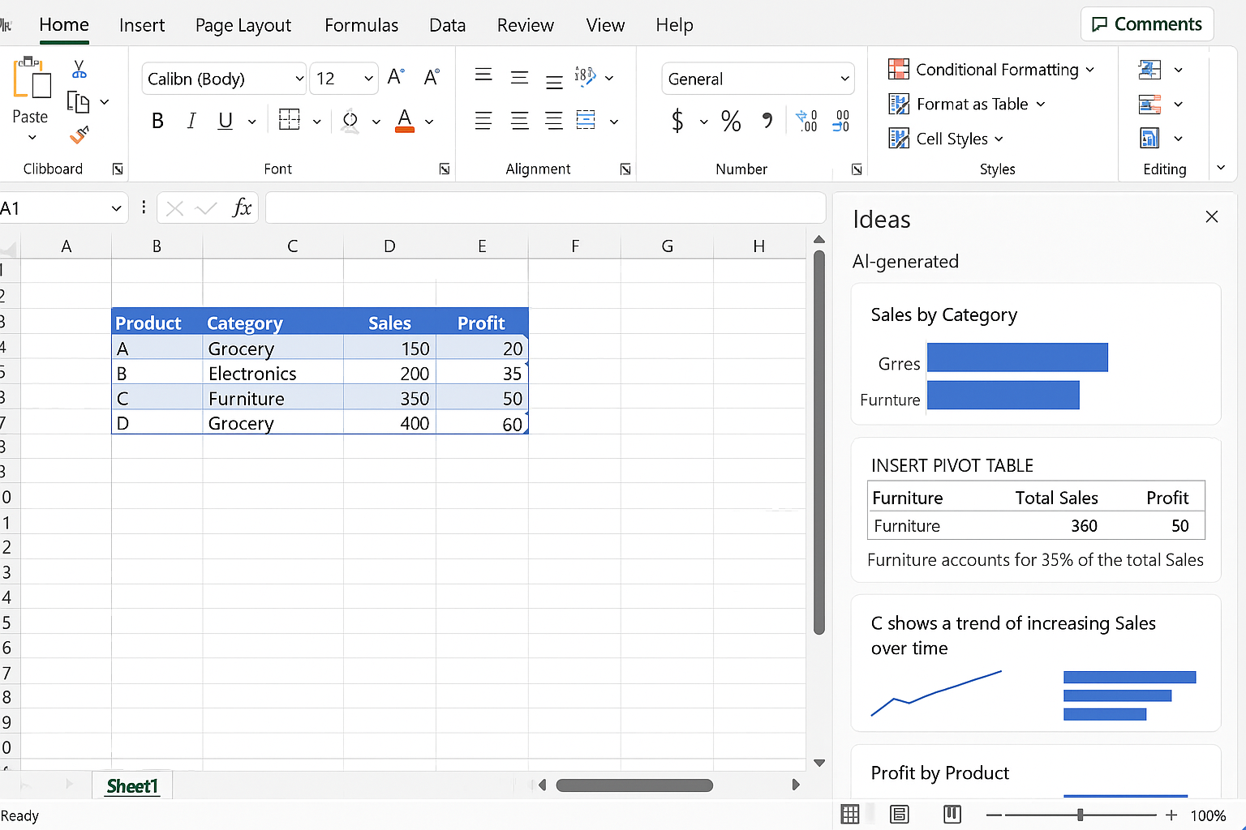Viewport: 1246px width, 830px height.
Task: Open the Home tab
Action: click(x=64, y=24)
